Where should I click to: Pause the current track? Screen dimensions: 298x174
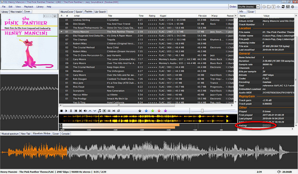coord(71,111)
